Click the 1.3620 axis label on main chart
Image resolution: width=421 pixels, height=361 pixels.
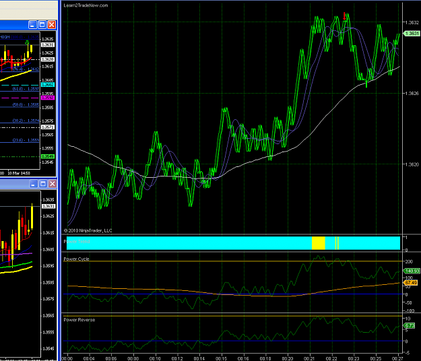click(412, 164)
